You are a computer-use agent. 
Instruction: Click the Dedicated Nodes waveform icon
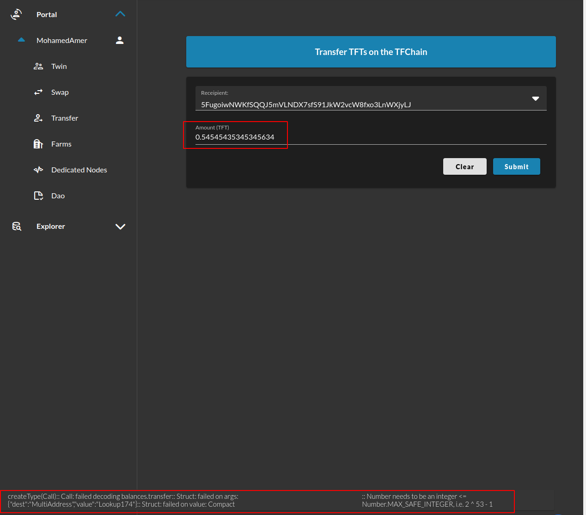(x=38, y=170)
